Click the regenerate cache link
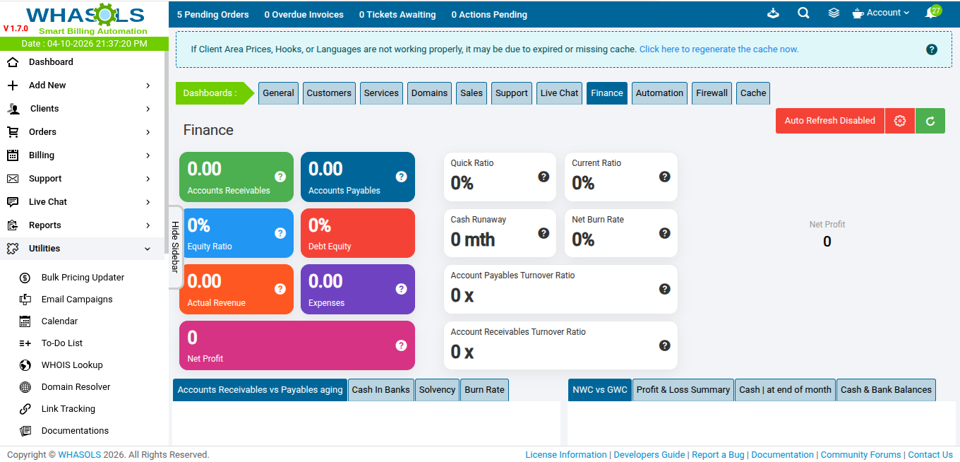960x462 pixels. coord(719,49)
